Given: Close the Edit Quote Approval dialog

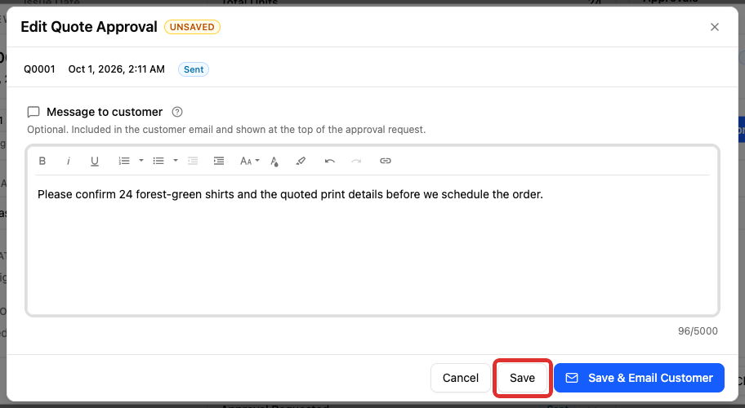Looking at the screenshot, I should tap(715, 27).
